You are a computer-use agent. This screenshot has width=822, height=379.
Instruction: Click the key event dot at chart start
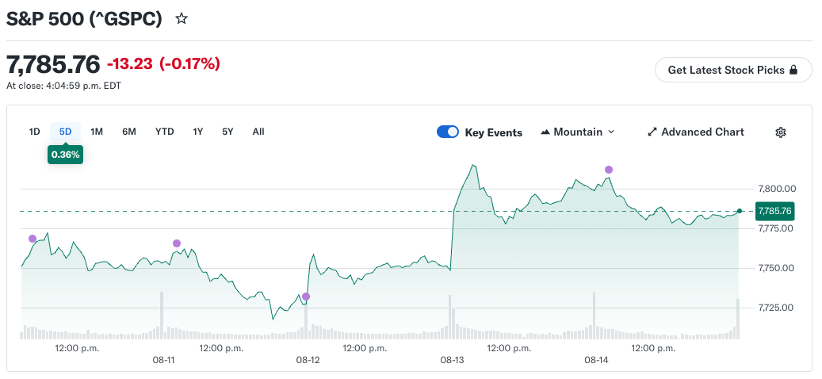(x=32, y=239)
